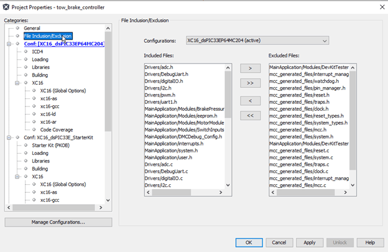Click the Manage Configurations button
The width and height of the screenshot is (388, 252).
[x=58, y=222]
